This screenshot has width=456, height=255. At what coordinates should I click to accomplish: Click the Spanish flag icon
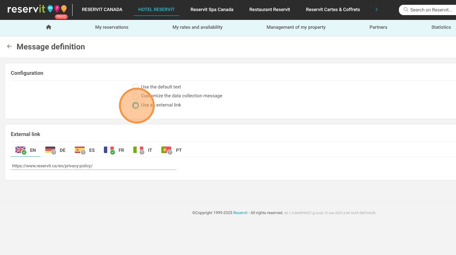click(x=80, y=150)
